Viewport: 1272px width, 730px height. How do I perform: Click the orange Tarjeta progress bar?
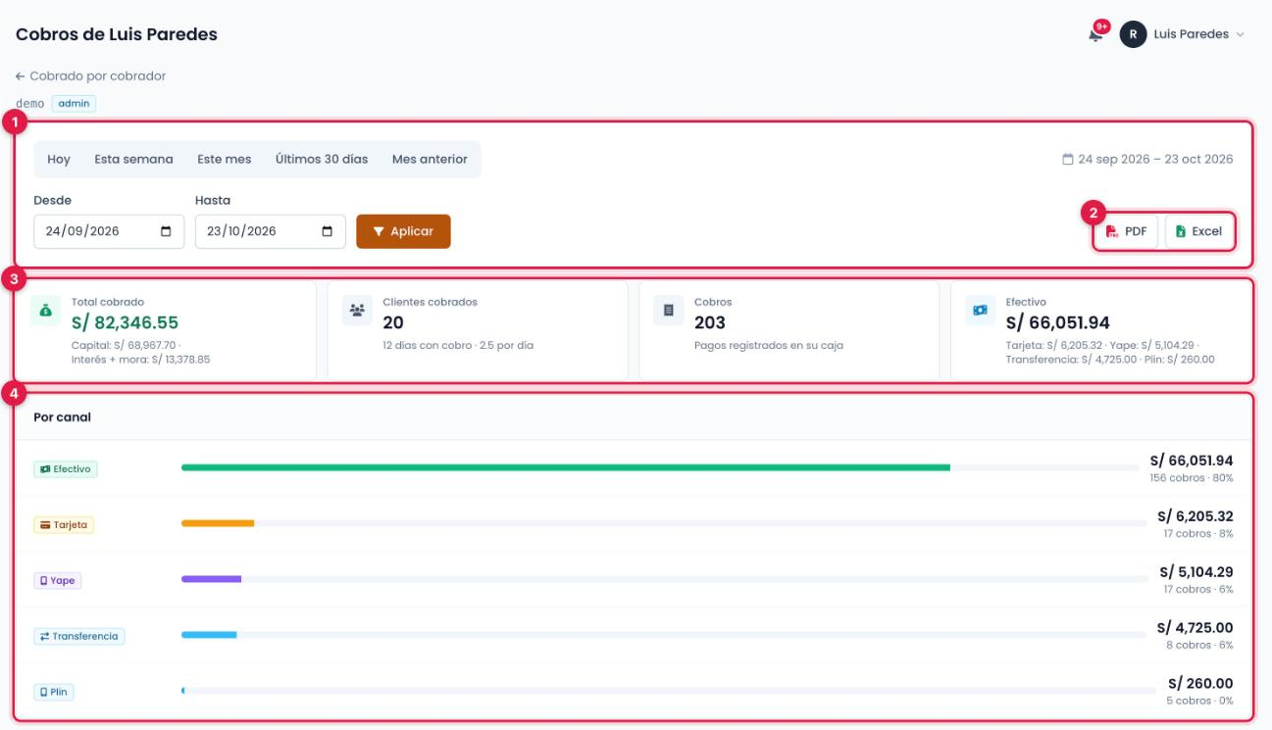218,523
